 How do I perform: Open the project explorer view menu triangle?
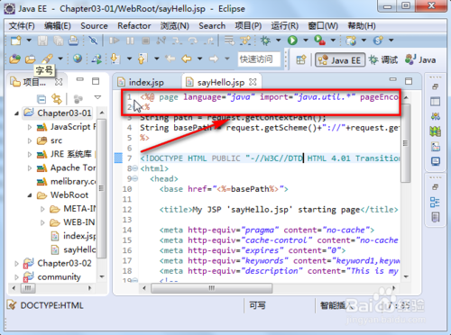point(97,97)
